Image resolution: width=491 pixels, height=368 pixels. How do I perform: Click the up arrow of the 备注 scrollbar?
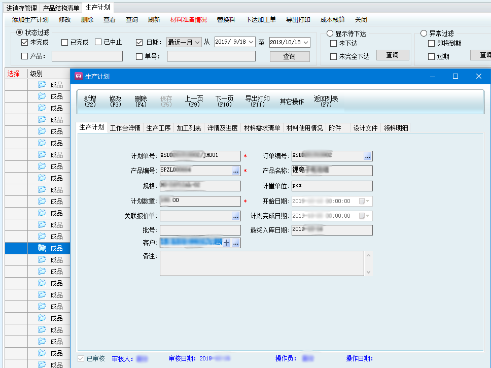(369, 255)
